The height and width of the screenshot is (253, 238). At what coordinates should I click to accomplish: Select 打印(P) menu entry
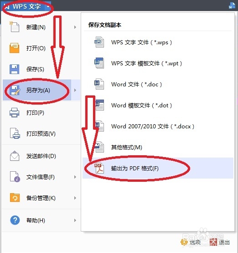pyautogui.click(x=41, y=112)
